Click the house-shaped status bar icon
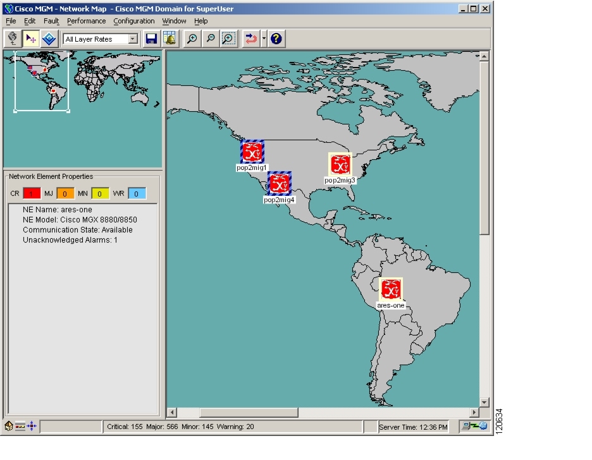This screenshot has height=460, width=592. click(9, 427)
